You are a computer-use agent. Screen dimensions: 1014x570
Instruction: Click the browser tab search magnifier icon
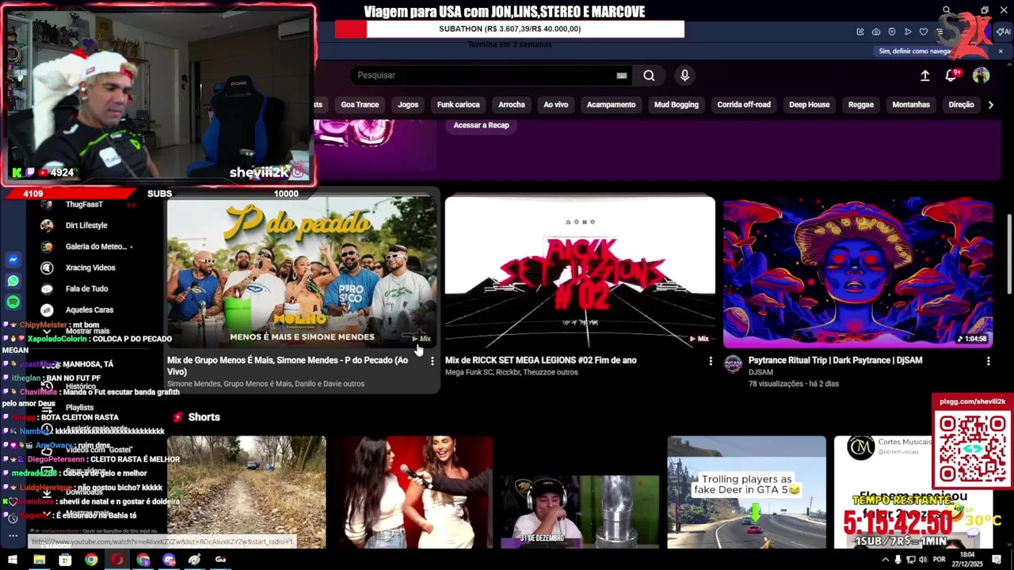click(947, 10)
